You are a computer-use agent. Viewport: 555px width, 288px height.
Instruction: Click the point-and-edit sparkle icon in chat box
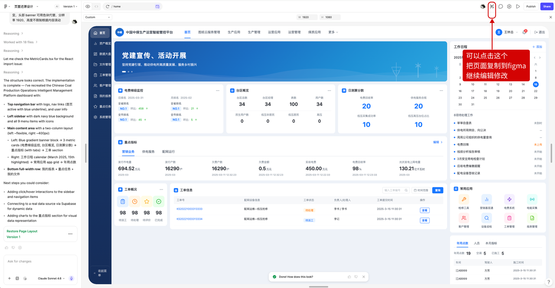[x=25, y=278]
